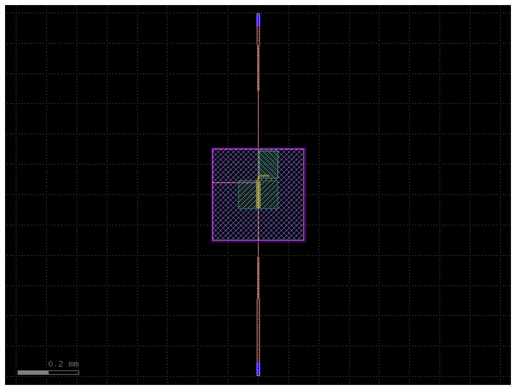The image size is (516, 390).
Task: Select the upper-right green hatched rectangle
Action: click(269, 164)
